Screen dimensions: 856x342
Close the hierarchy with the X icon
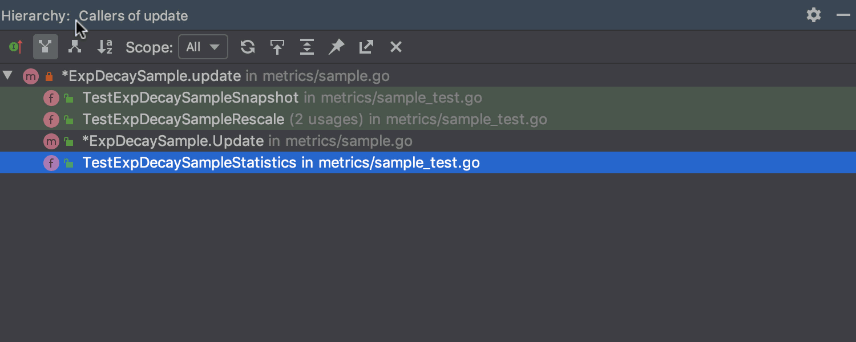pyautogui.click(x=396, y=47)
